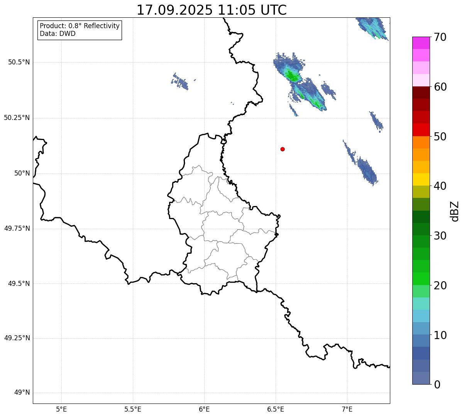Screen dimensions: 464x417
Task: Pick the yellow swatch just above 40 dBZ
Action: pyautogui.click(x=421, y=180)
